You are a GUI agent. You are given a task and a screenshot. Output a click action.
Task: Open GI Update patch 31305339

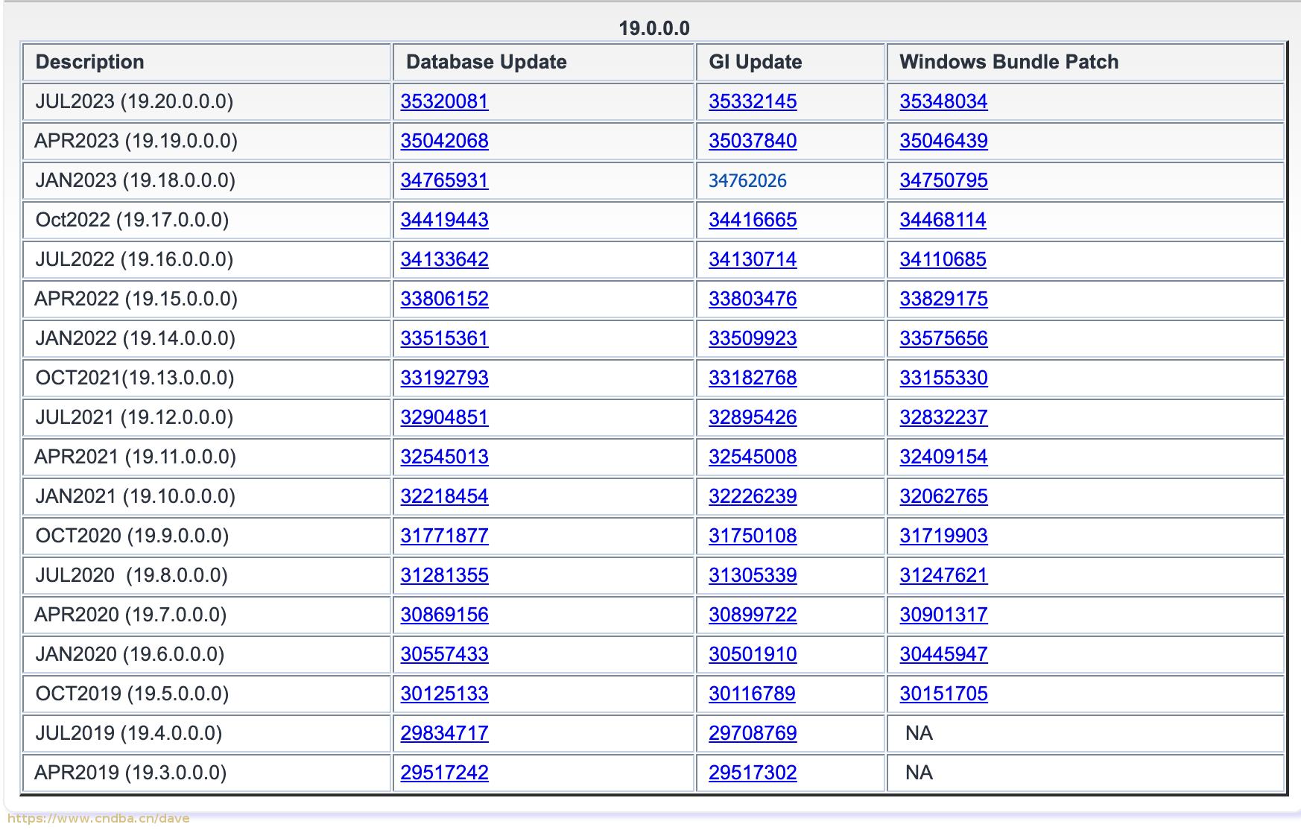(753, 575)
